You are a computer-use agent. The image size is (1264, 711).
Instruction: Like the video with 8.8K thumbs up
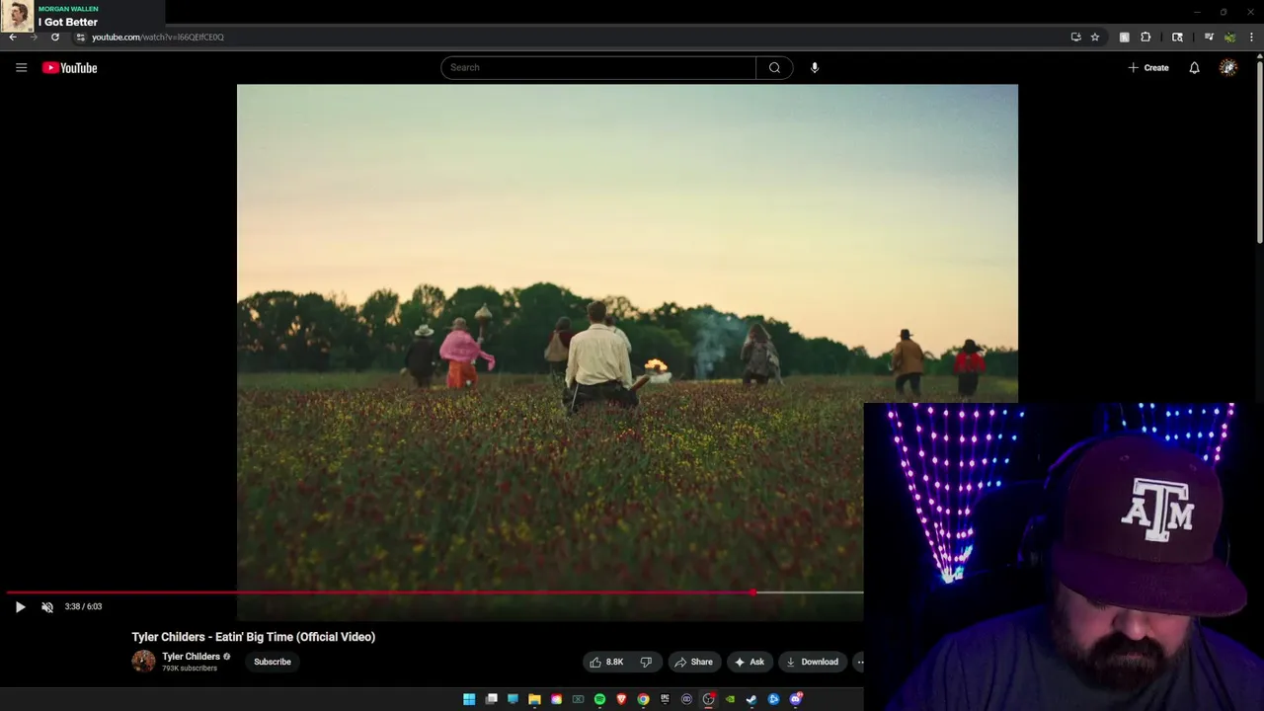coord(606,662)
